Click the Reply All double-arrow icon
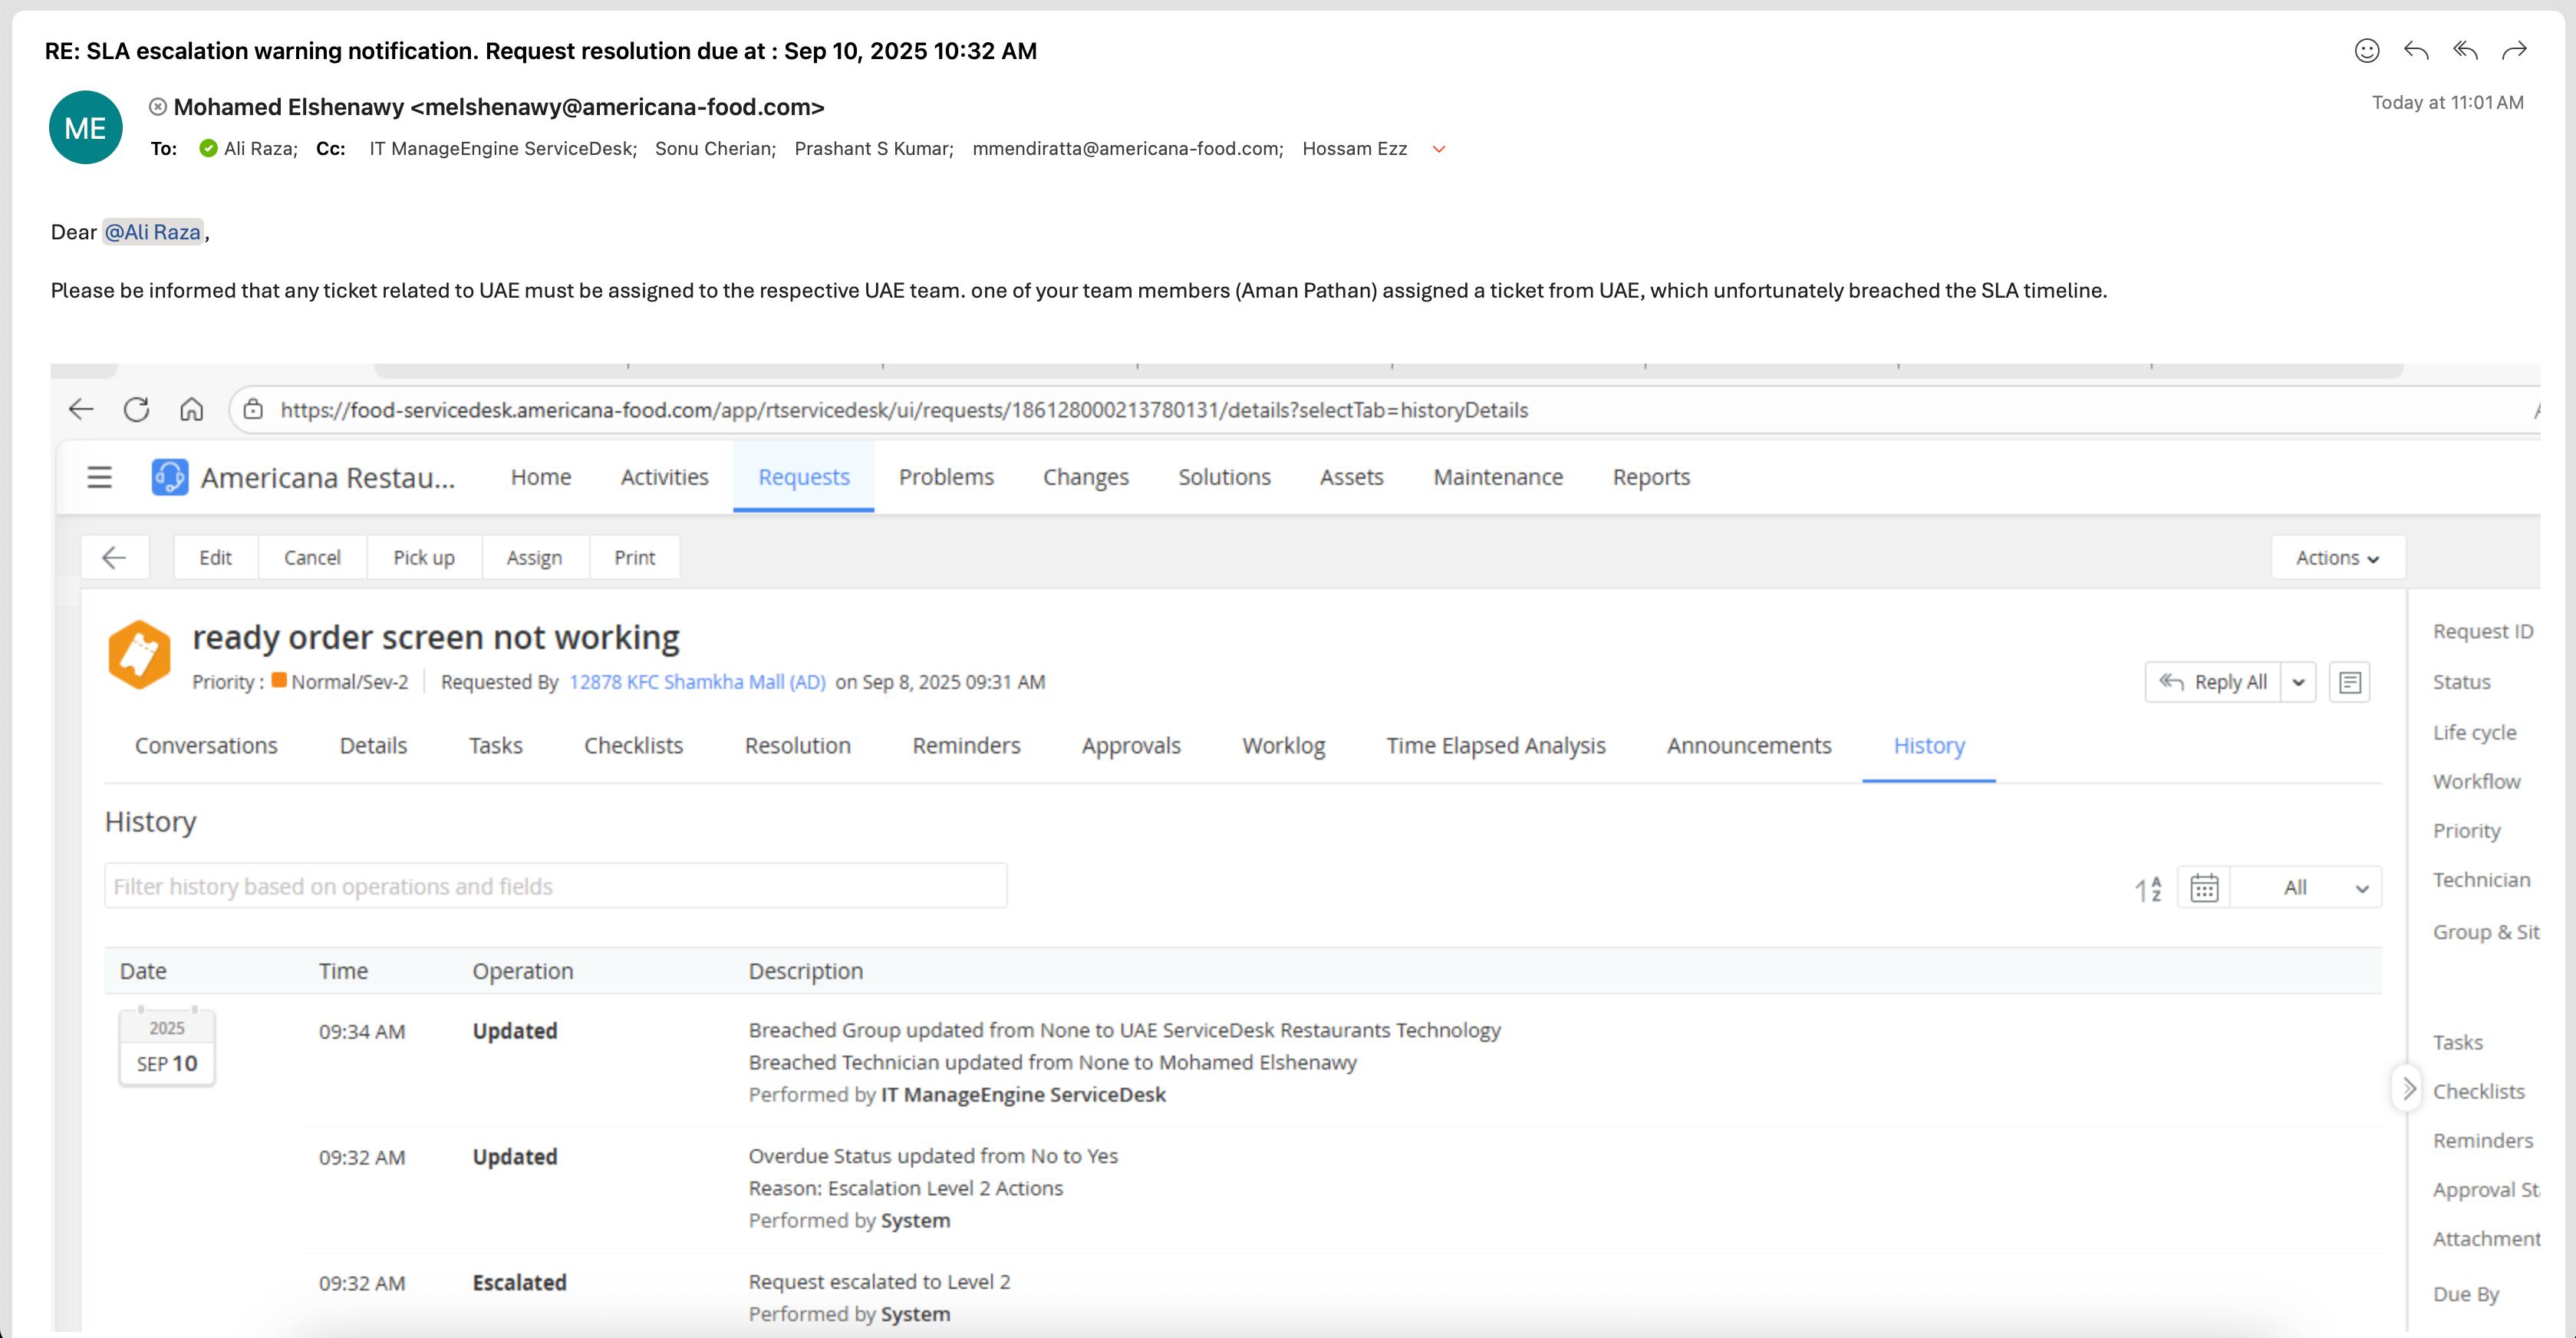Viewport: 2576px width, 1338px height. (x=2465, y=50)
